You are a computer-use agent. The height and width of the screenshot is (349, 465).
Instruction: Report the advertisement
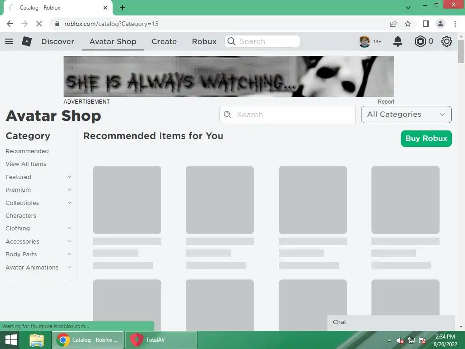(386, 101)
